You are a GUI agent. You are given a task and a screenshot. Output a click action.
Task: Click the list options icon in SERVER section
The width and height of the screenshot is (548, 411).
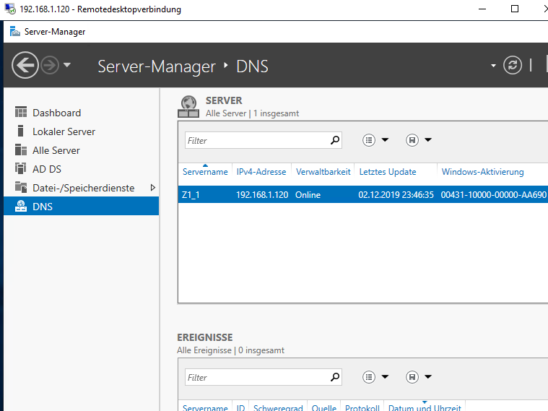(369, 140)
